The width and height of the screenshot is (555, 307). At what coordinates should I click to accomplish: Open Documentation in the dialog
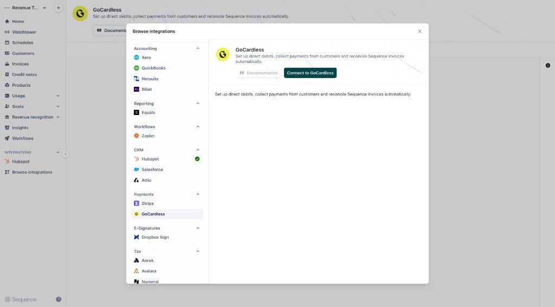259,73
